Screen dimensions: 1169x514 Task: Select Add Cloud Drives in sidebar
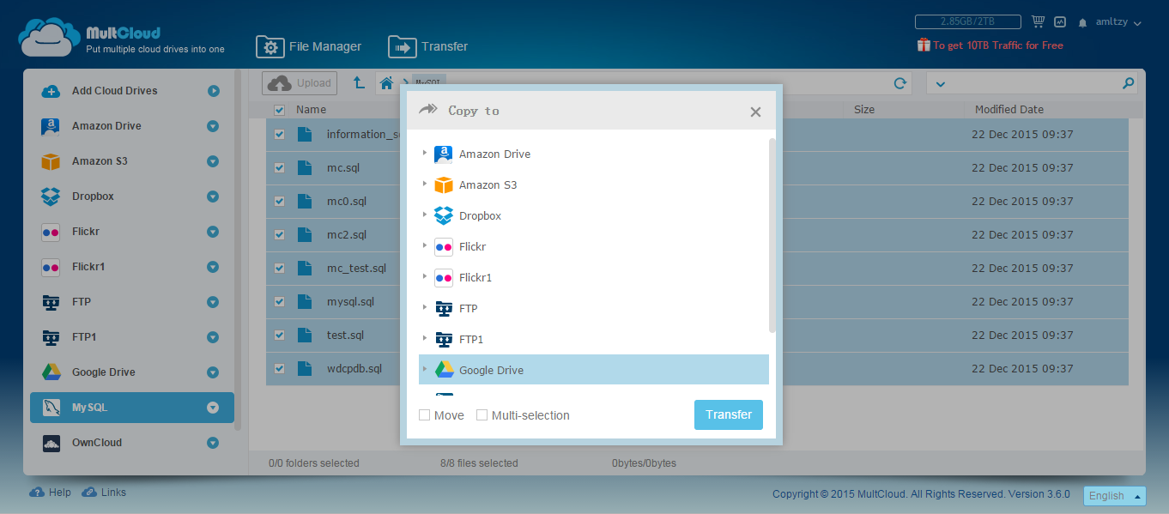pos(132,91)
